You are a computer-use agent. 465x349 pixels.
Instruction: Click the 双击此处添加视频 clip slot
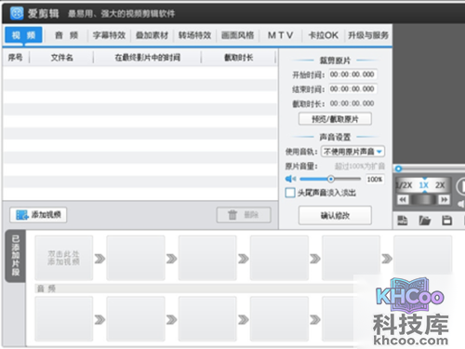click(64, 258)
